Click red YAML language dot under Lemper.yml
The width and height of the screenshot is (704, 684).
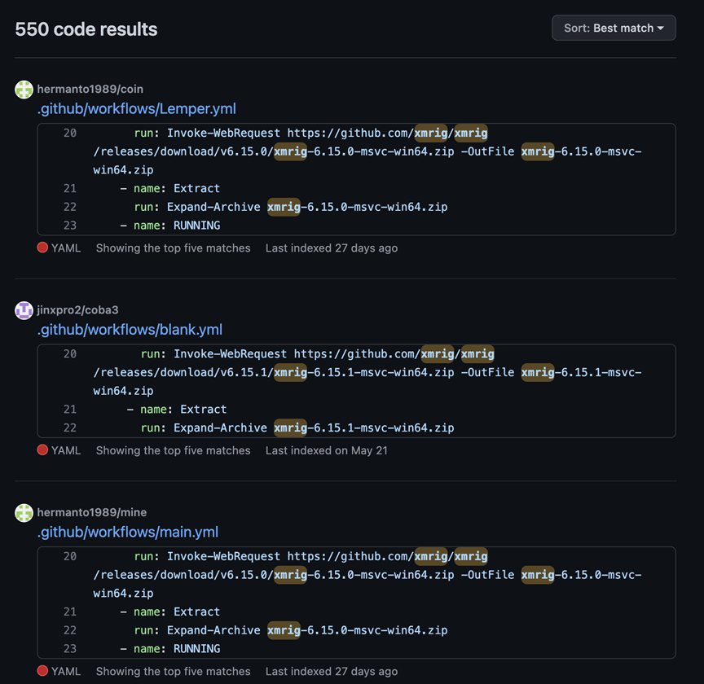pyautogui.click(x=42, y=248)
